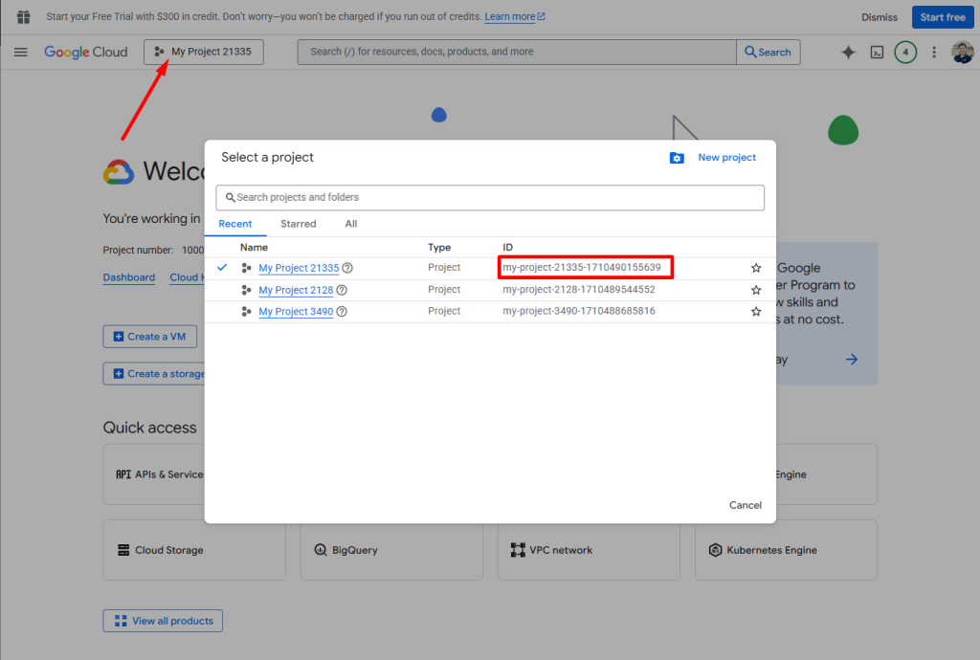Click the Type column header
This screenshot has width=980, height=660.
pyautogui.click(x=439, y=248)
